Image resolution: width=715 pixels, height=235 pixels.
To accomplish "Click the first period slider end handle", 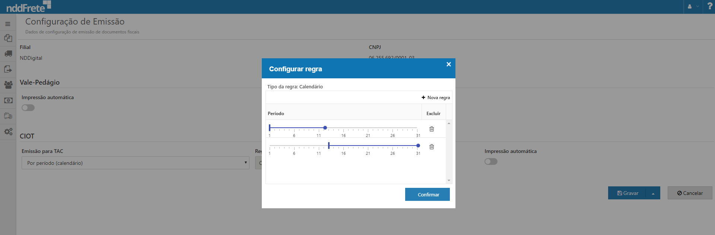I will (x=325, y=128).
